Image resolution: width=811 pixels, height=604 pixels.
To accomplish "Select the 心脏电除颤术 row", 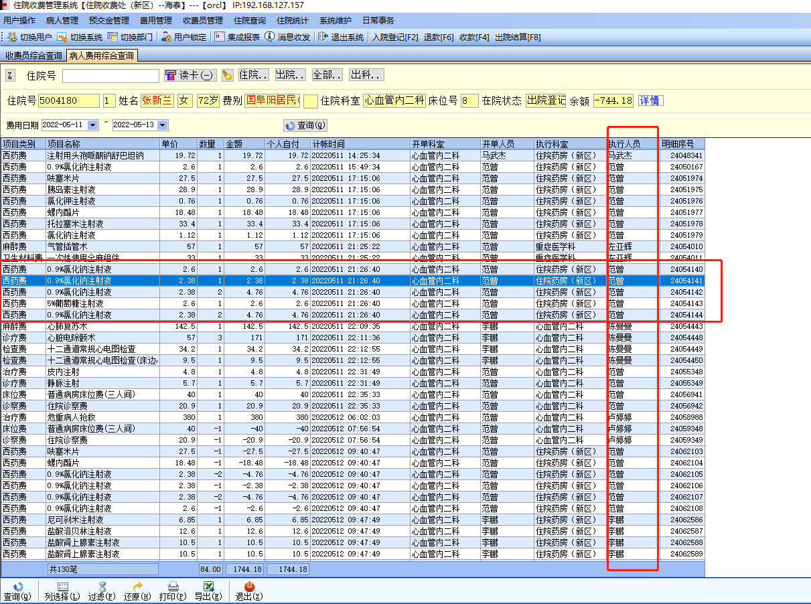I will [x=352, y=337].
